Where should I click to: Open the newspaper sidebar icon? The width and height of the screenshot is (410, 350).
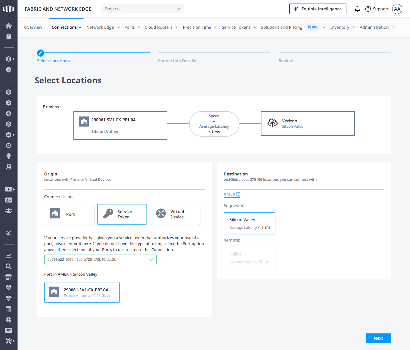[9, 330]
